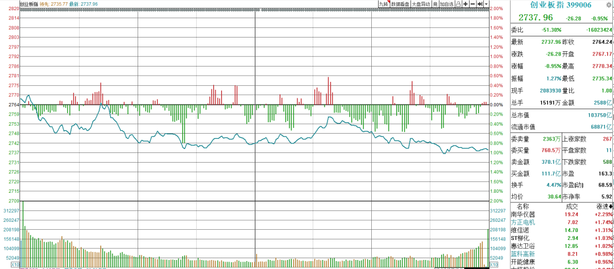The width and height of the screenshot is (614, 269).
Task: Click the 成交 column header
Action: click(572, 206)
